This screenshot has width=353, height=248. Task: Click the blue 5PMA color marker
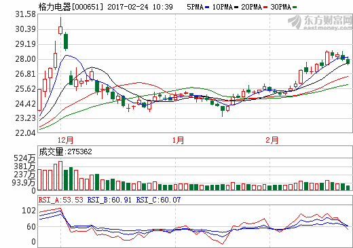tap(207, 7)
